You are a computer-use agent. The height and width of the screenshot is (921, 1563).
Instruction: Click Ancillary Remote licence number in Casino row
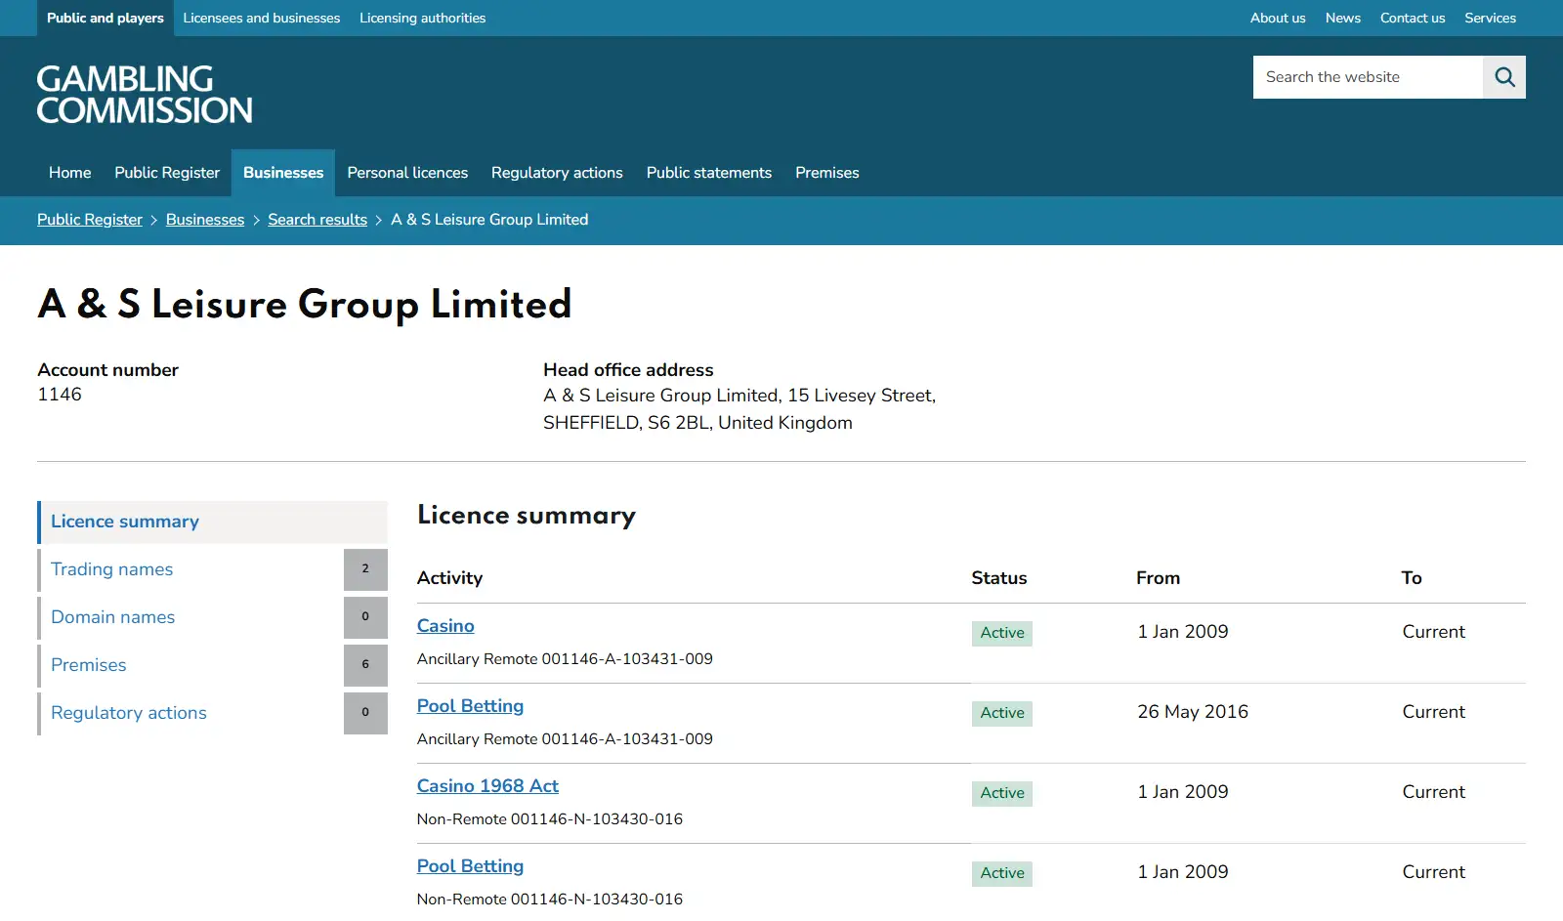click(x=565, y=659)
